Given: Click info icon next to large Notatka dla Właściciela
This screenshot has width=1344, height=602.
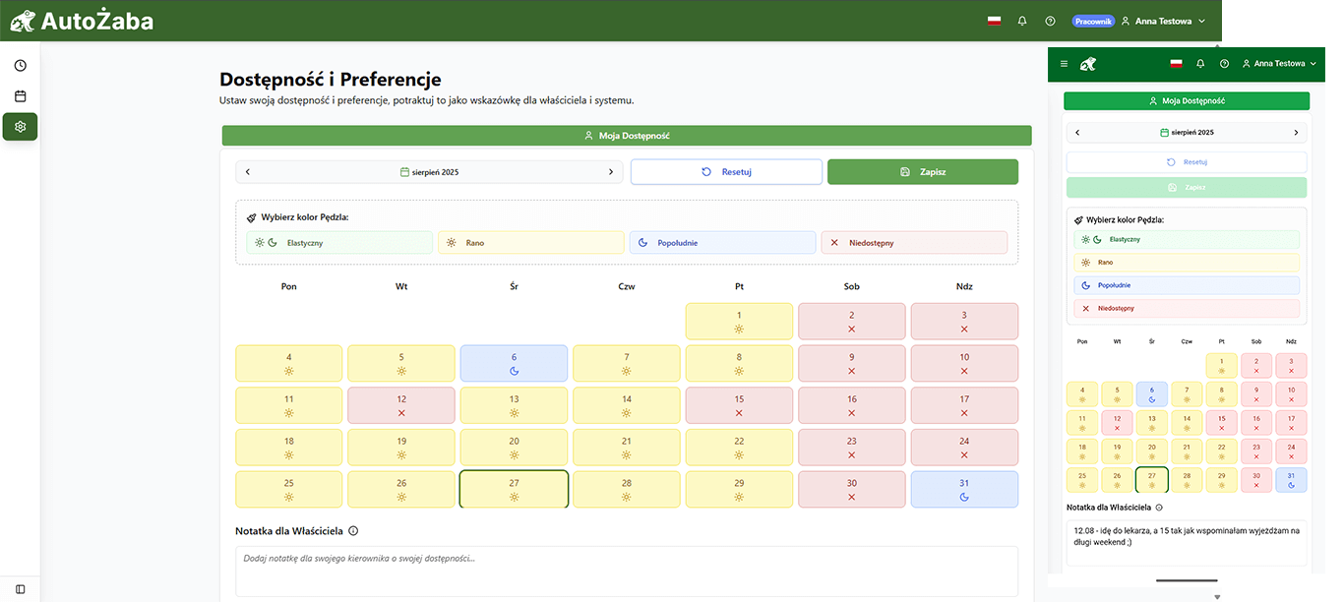Looking at the screenshot, I should [x=353, y=531].
